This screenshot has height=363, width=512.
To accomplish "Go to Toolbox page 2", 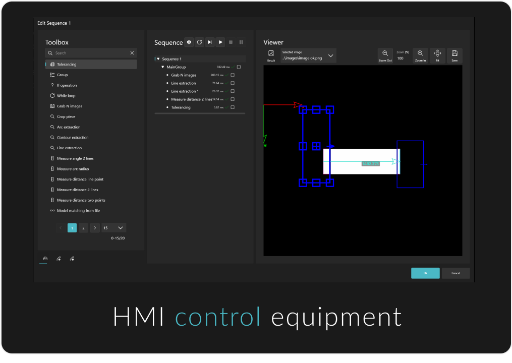I will (x=83, y=228).
